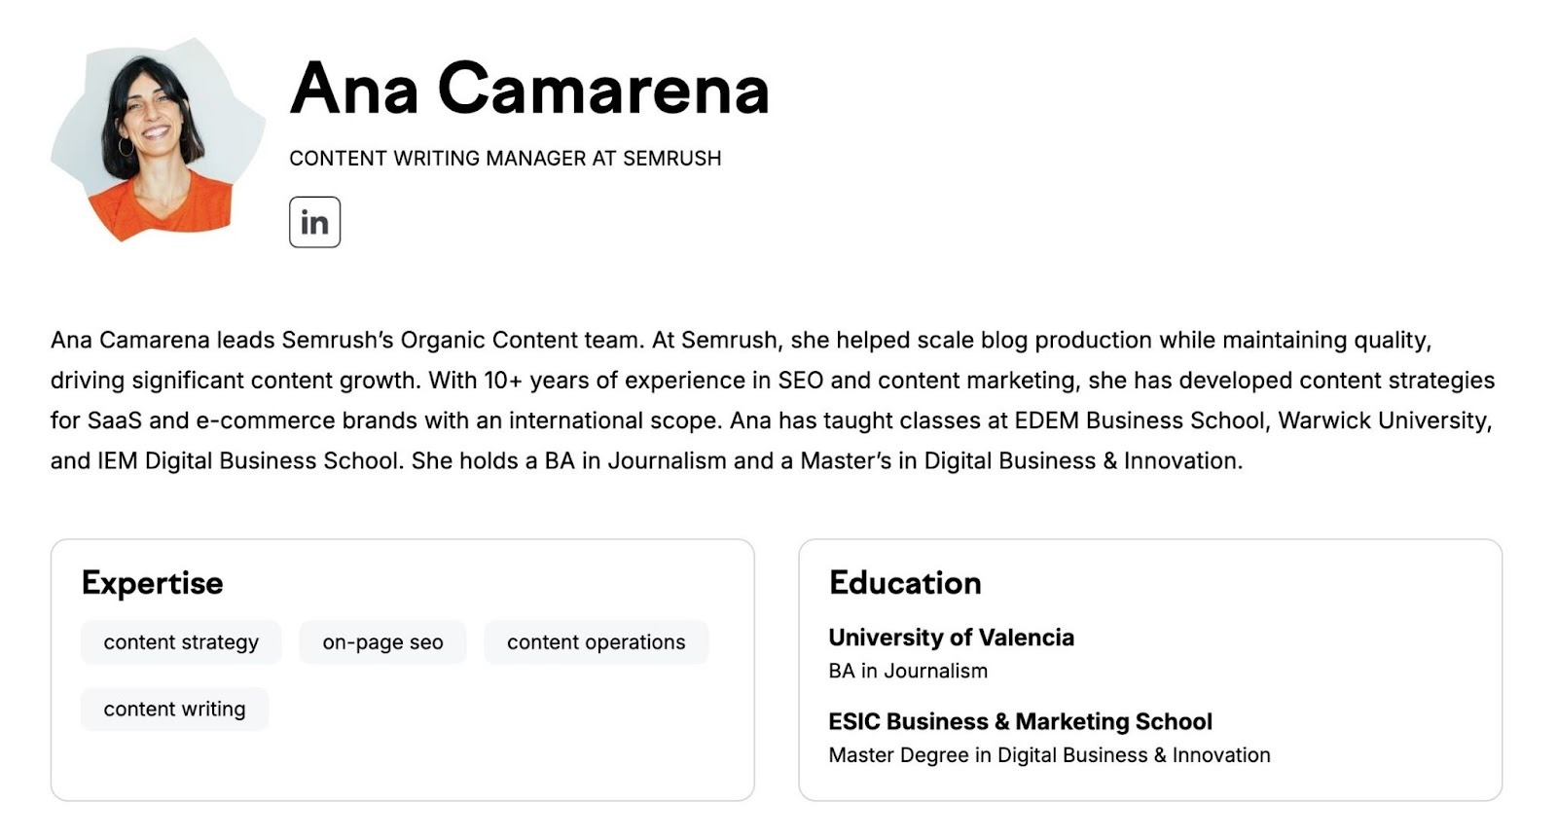The image size is (1557, 839).
Task: Open Ana Camarena's LinkedIn profile icon
Action: coord(314,221)
